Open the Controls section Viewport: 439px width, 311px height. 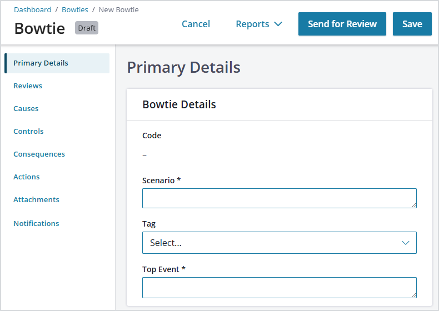pyautogui.click(x=28, y=131)
